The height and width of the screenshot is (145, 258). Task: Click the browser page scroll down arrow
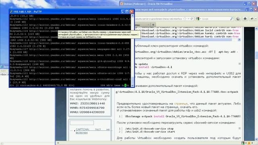click(256, 139)
